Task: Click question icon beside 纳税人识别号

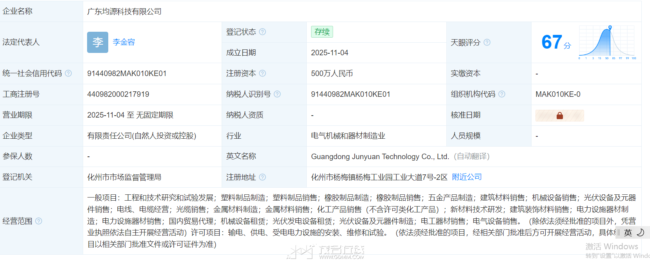Action: click(277, 94)
